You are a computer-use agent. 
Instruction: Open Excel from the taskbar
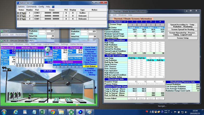tap(43, 112)
